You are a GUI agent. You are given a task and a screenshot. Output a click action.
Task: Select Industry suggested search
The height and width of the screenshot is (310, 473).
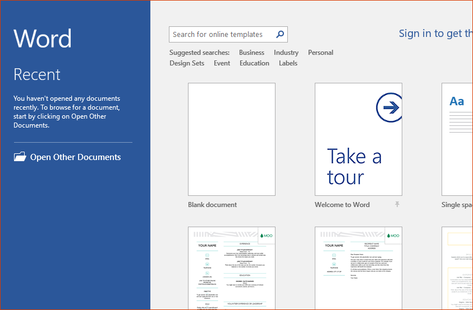(x=286, y=53)
